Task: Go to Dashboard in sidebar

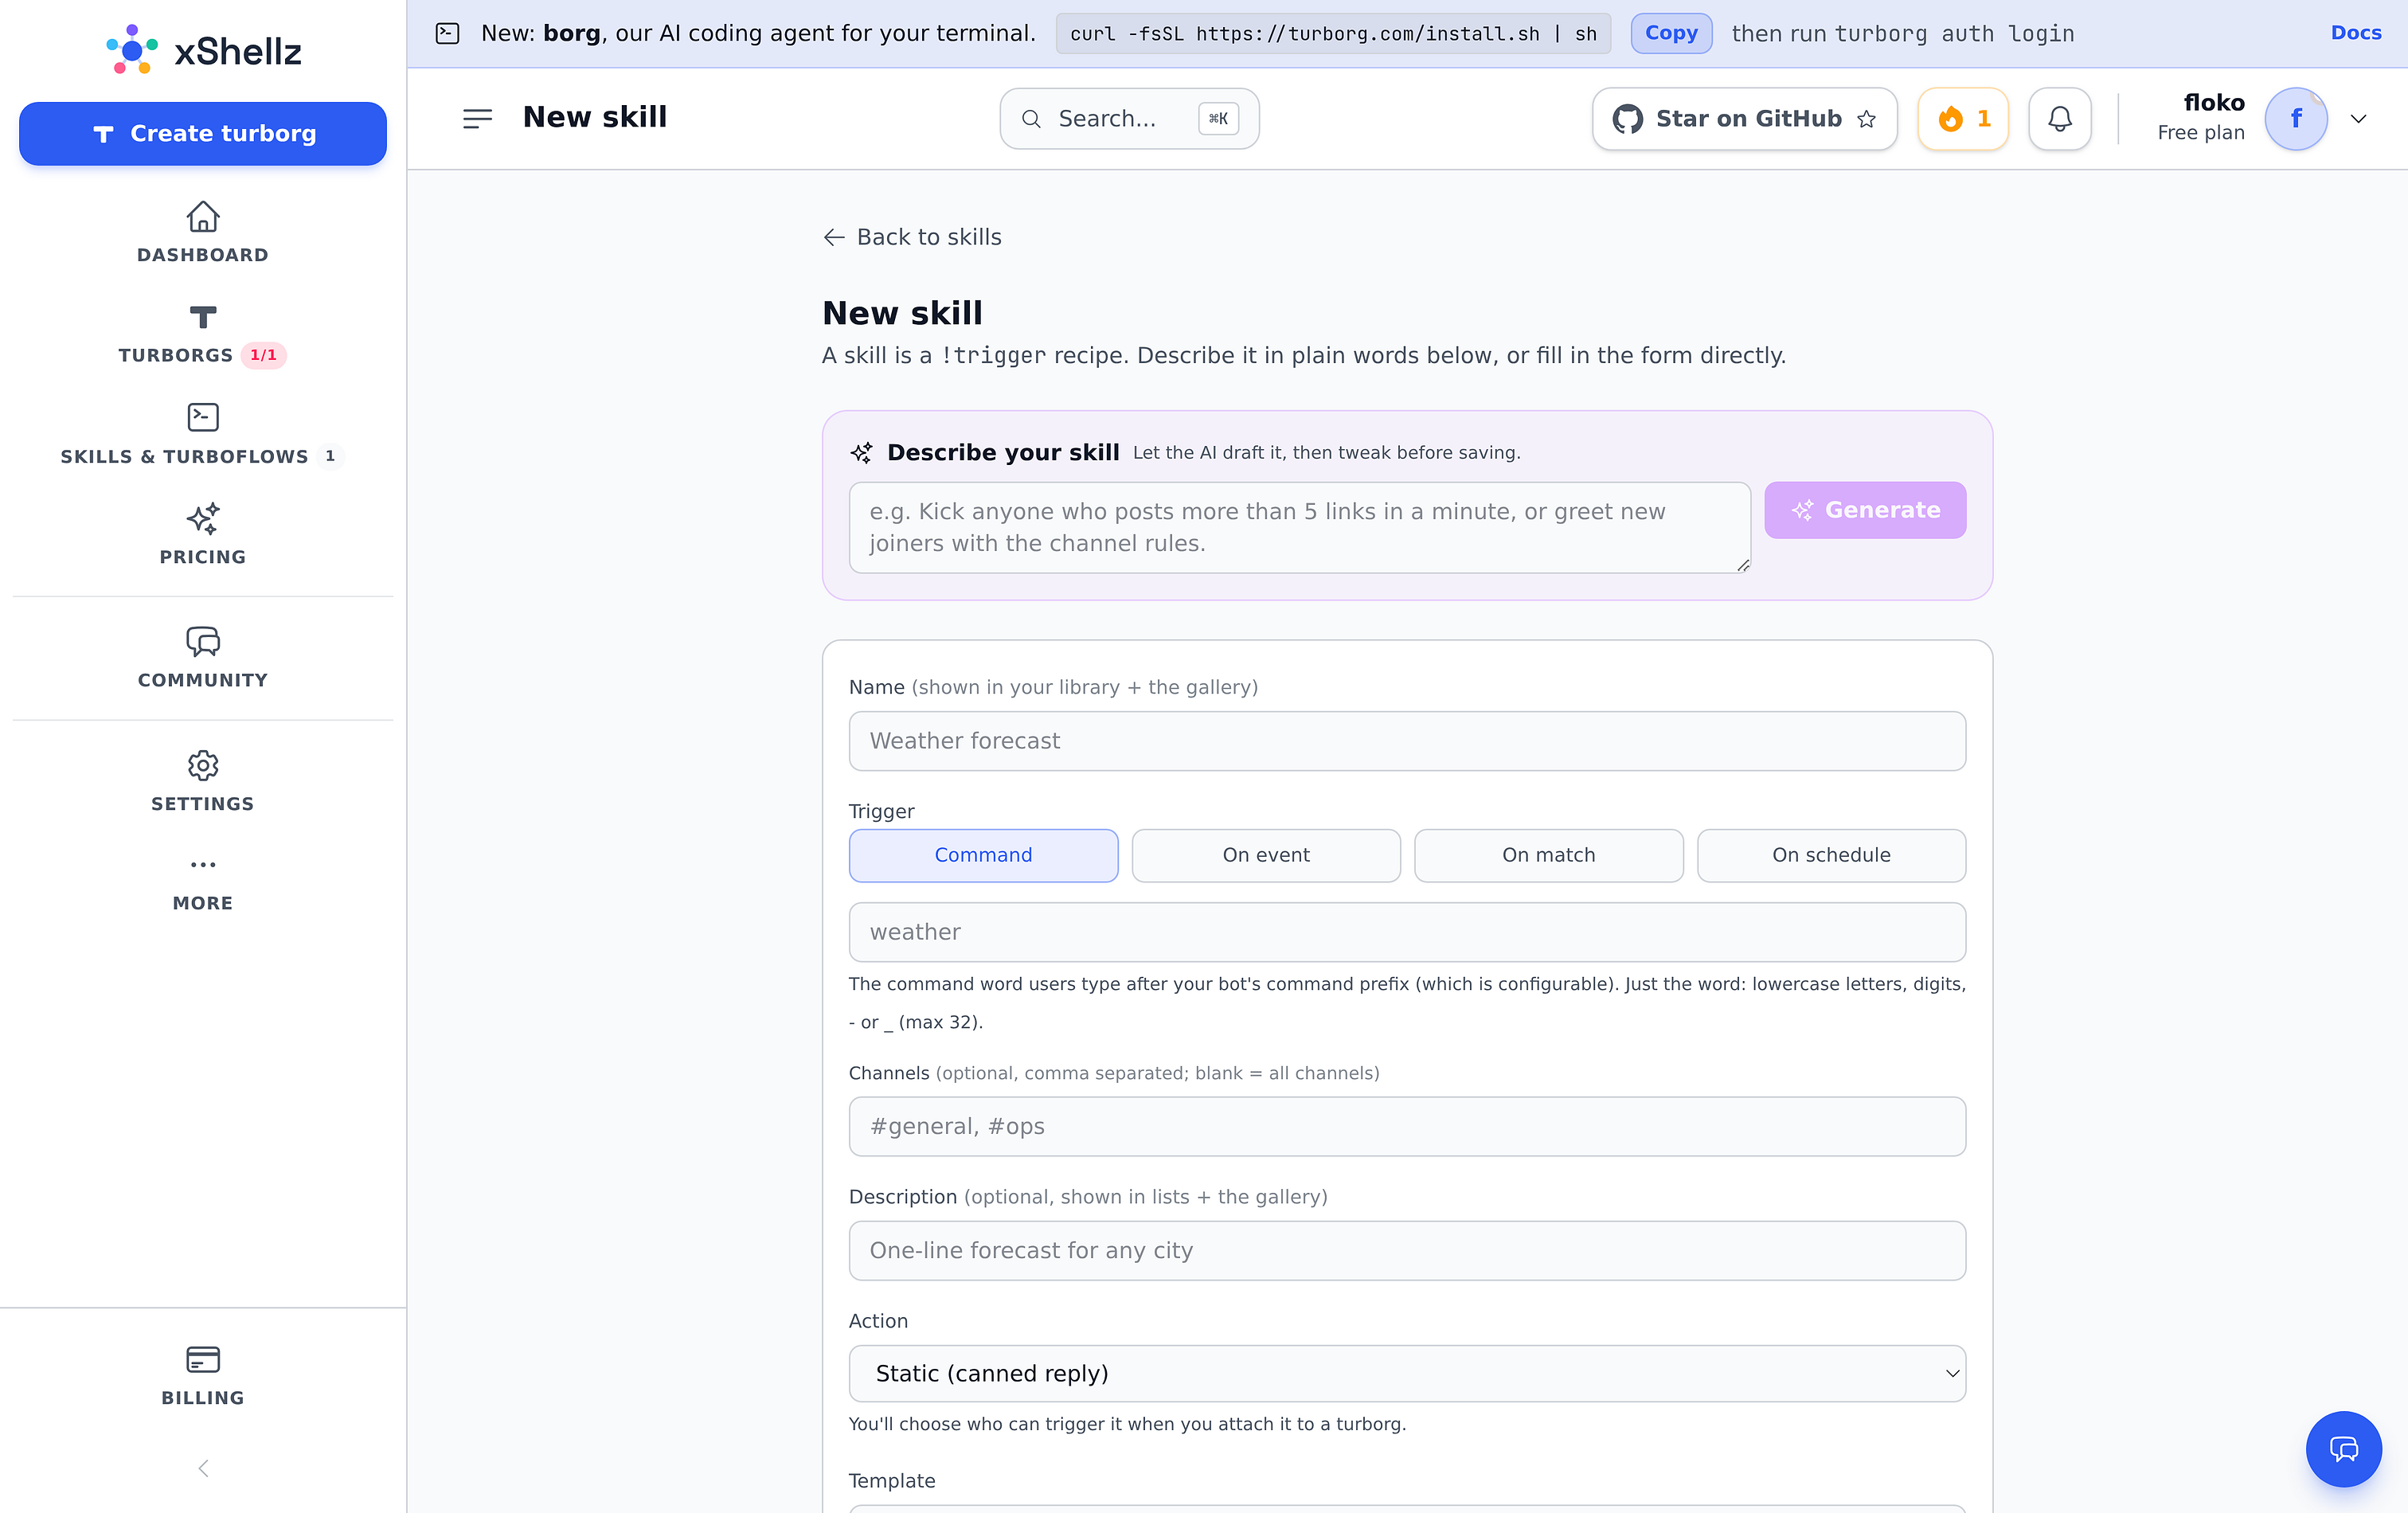Action: click(203, 233)
